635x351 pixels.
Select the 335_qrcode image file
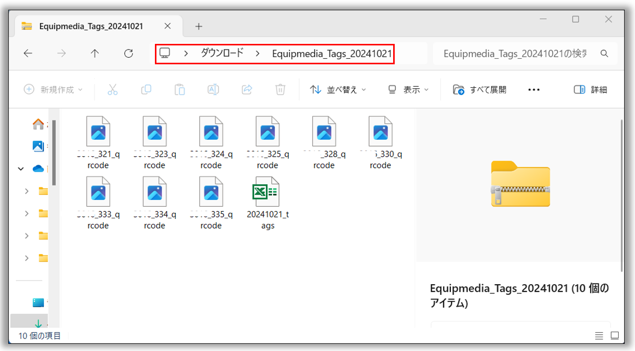[211, 203]
